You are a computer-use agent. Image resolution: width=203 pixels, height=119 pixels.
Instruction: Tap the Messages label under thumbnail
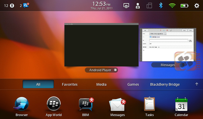coord(168,65)
